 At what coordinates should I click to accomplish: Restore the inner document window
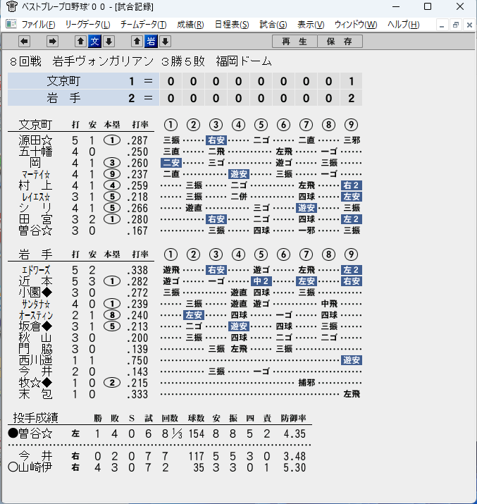[x=455, y=25]
